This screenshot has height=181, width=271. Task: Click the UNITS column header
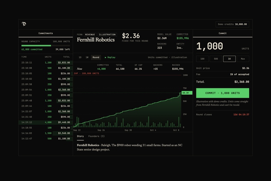[x=48, y=57]
